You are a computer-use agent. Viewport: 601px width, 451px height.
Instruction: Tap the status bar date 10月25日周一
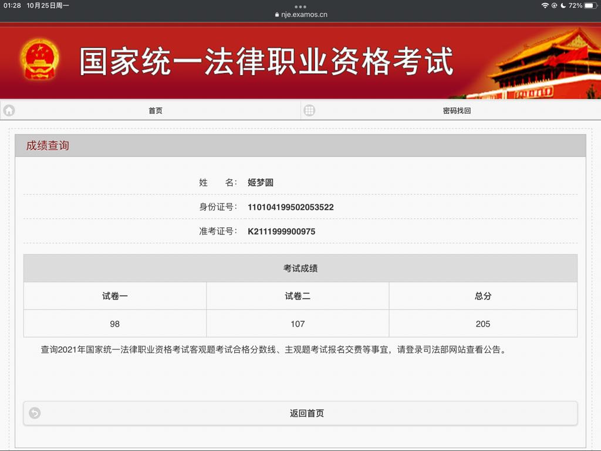(x=48, y=5)
